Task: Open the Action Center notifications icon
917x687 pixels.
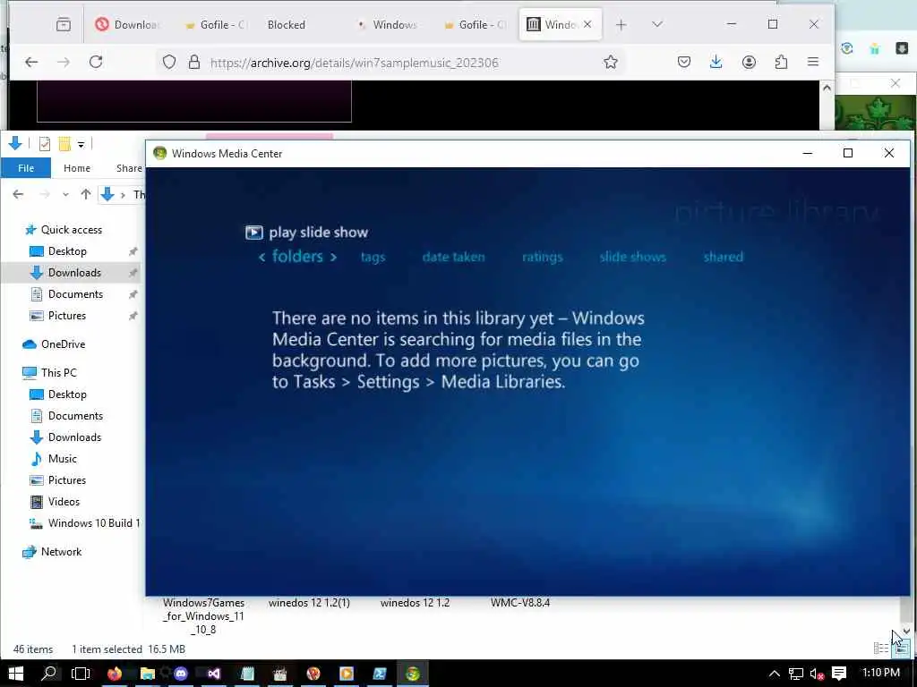Action: point(839,674)
